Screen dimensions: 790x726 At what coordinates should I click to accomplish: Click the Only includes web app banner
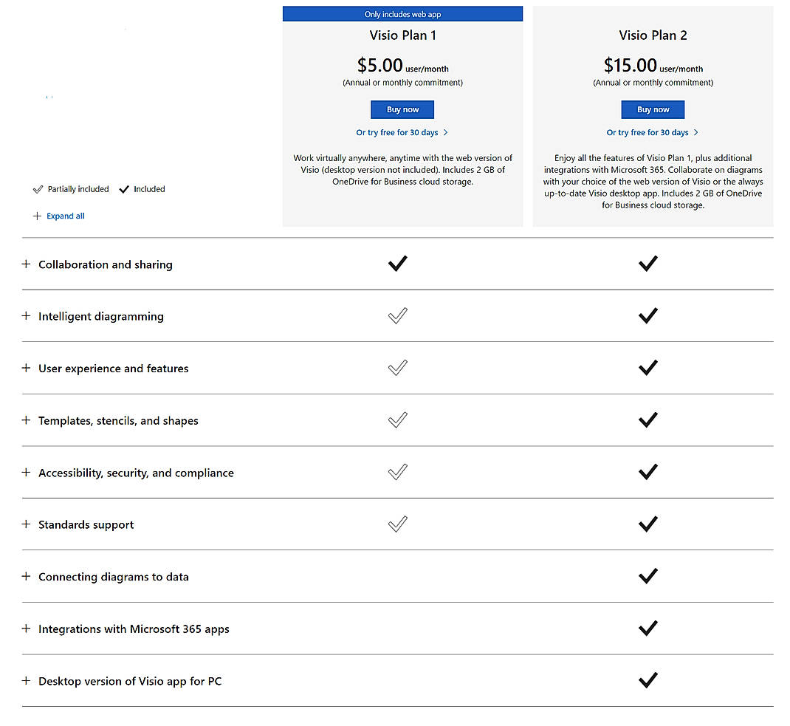pyautogui.click(x=402, y=13)
